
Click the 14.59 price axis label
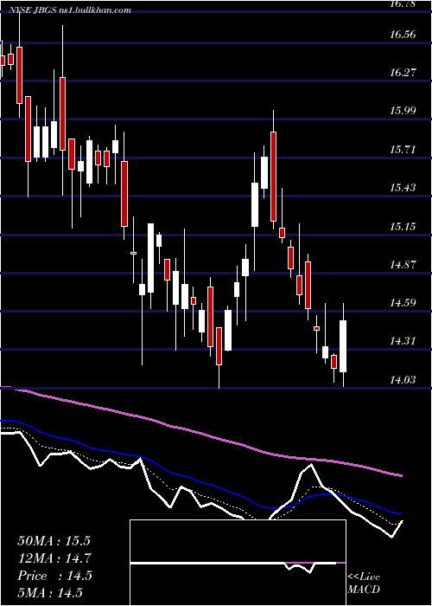click(403, 303)
